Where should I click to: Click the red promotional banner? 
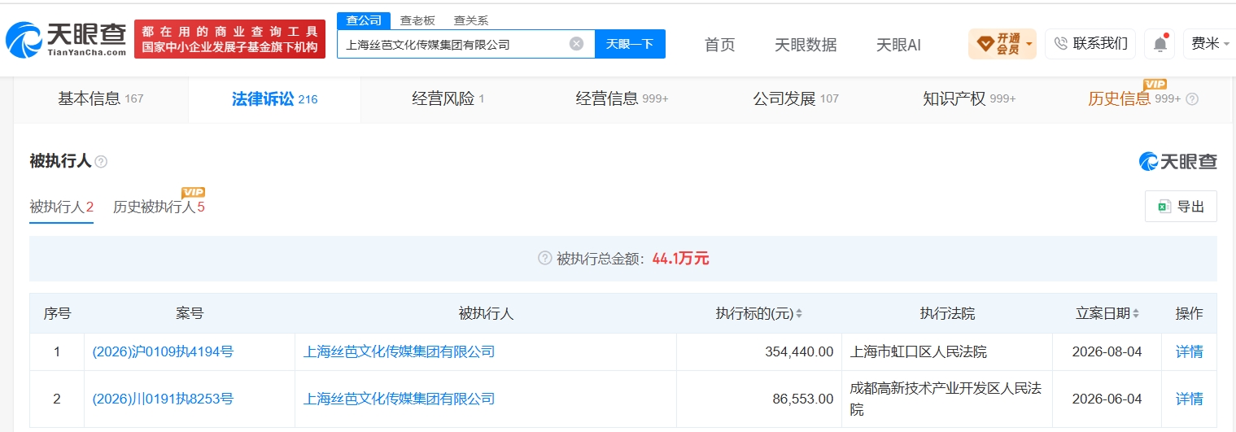point(229,39)
